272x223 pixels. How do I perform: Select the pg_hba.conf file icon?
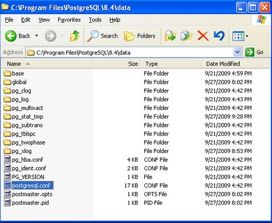point(7,160)
